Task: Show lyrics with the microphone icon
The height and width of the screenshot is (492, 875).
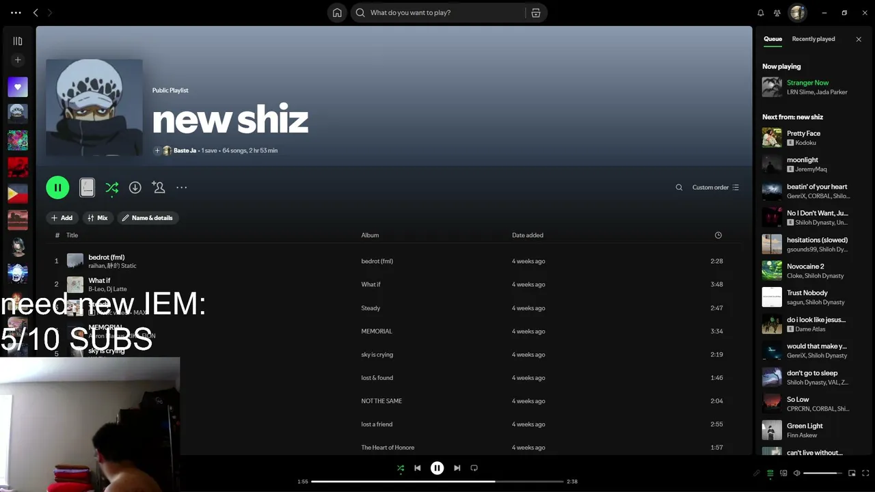Action: coord(756,473)
